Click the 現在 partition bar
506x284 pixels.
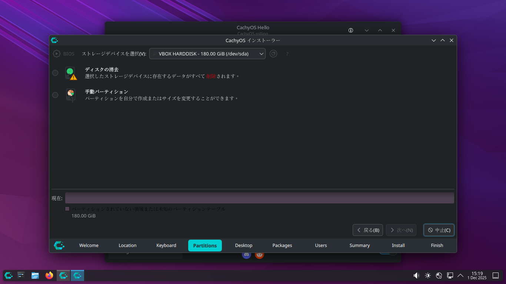[260, 198]
